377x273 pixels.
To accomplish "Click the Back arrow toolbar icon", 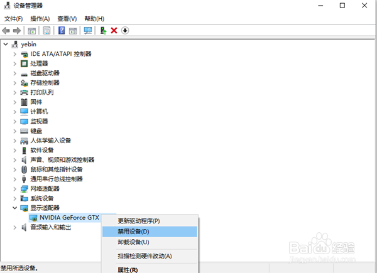I will pyautogui.click(x=6, y=31).
